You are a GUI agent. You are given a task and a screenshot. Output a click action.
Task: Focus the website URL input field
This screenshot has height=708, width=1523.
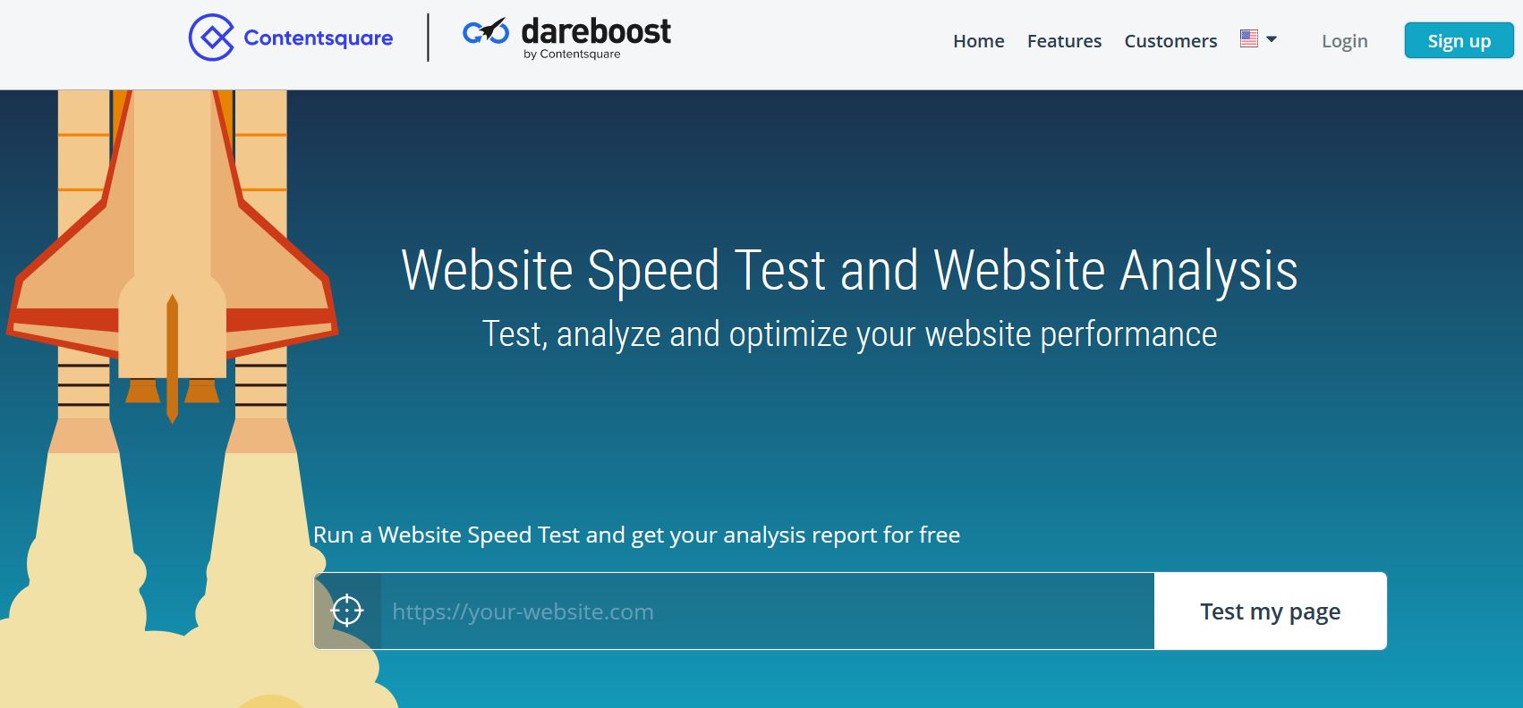[x=767, y=611]
